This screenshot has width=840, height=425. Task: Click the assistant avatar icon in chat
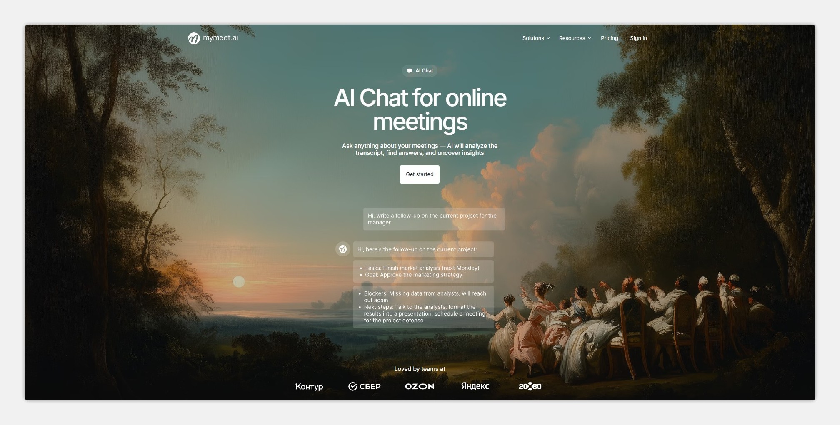[x=342, y=249]
